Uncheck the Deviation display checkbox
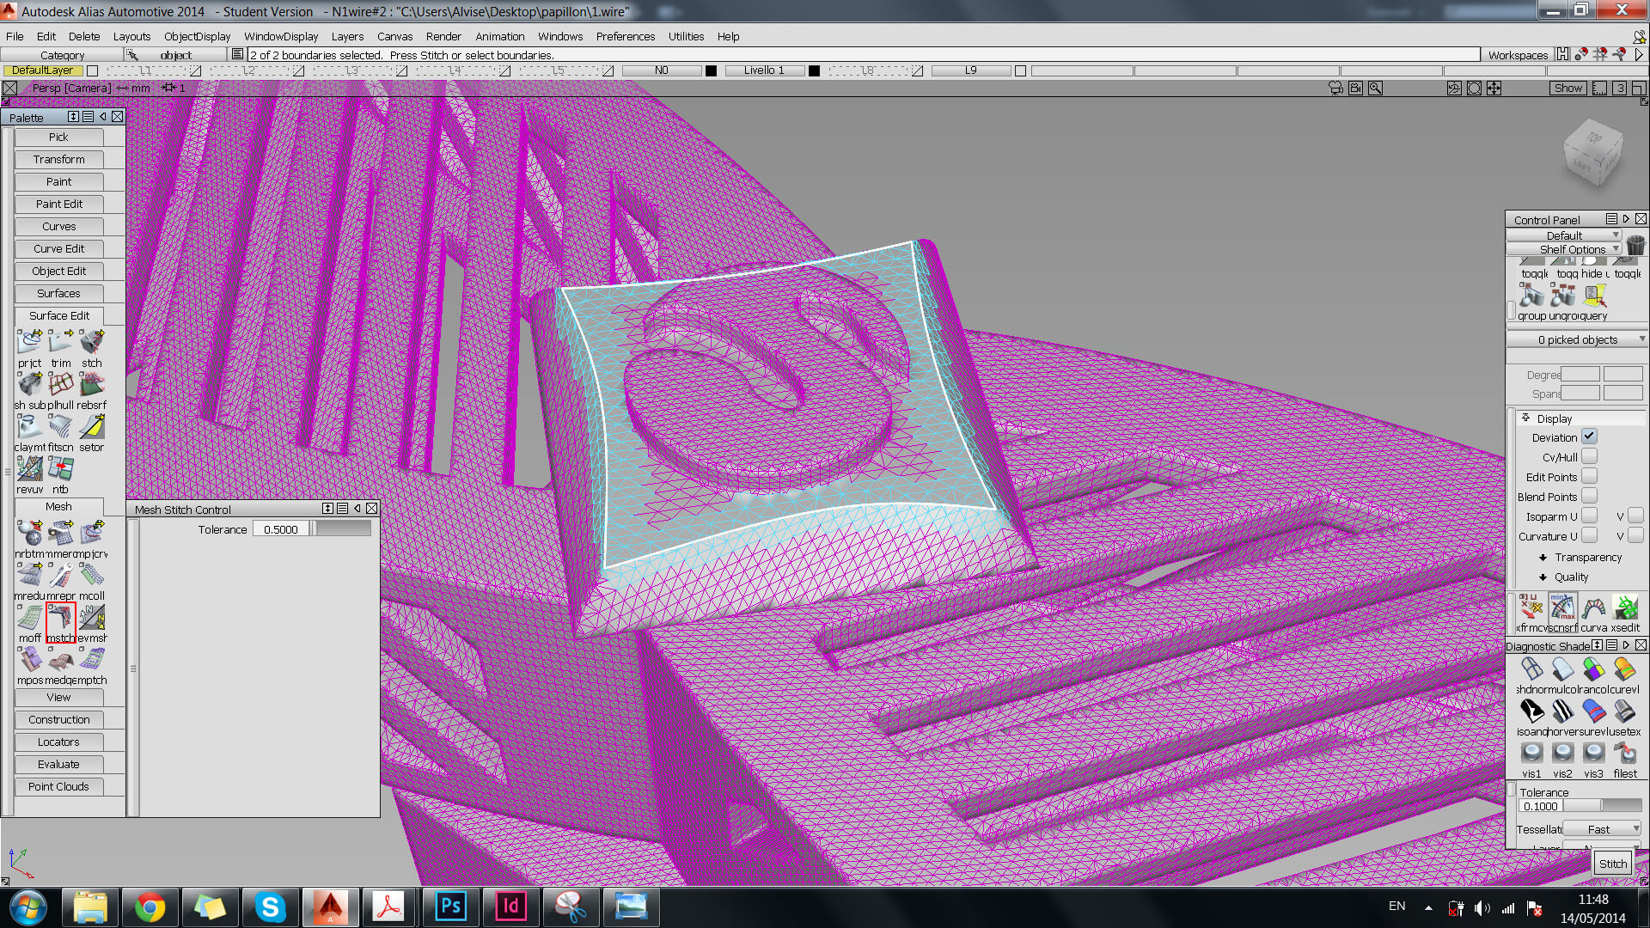The width and height of the screenshot is (1650, 928). pyautogui.click(x=1589, y=437)
